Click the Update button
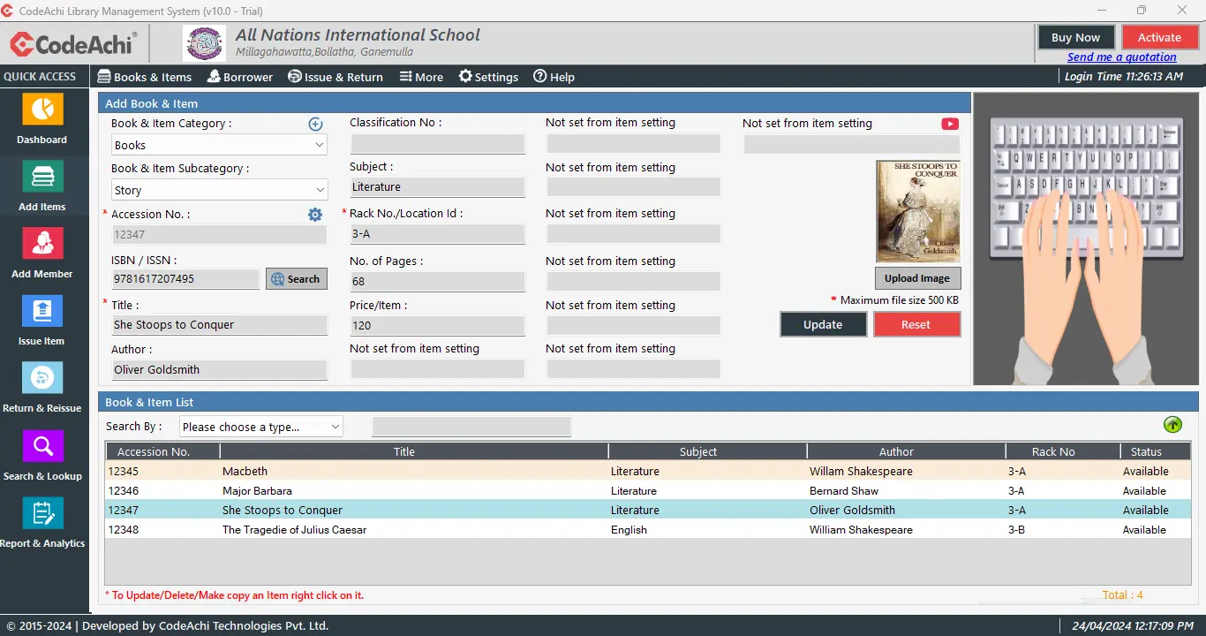The width and height of the screenshot is (1206, 636). 823,324
